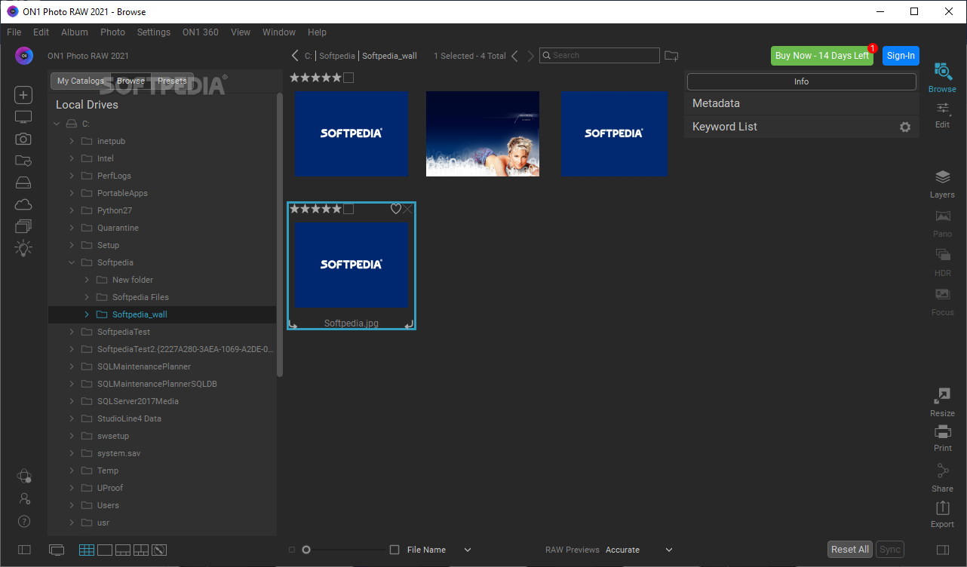Open Keyword List gear settings icon

(x=905, y=127)
